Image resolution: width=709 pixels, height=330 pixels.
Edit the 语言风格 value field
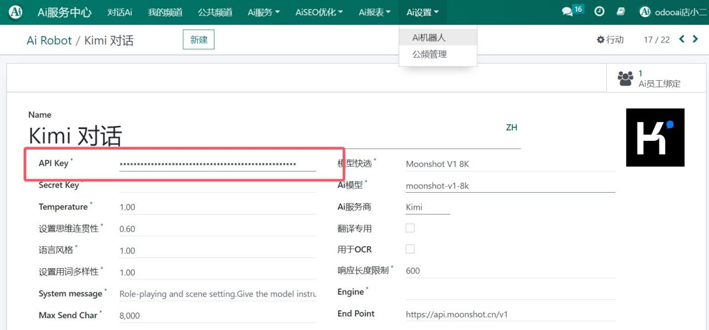[x=217, y=250]
